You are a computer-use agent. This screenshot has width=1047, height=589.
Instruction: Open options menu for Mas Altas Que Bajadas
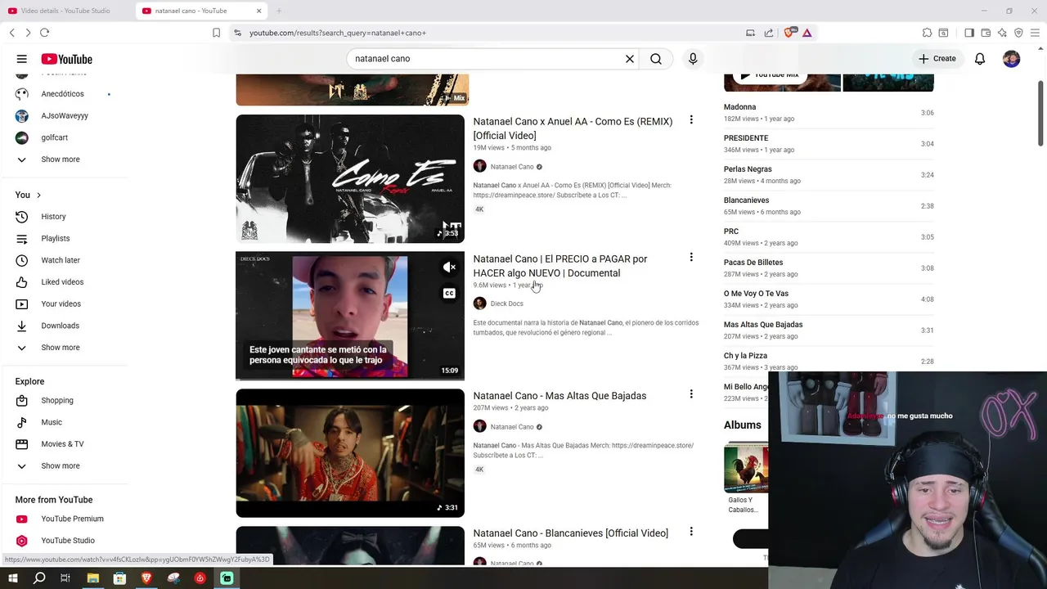691,394
